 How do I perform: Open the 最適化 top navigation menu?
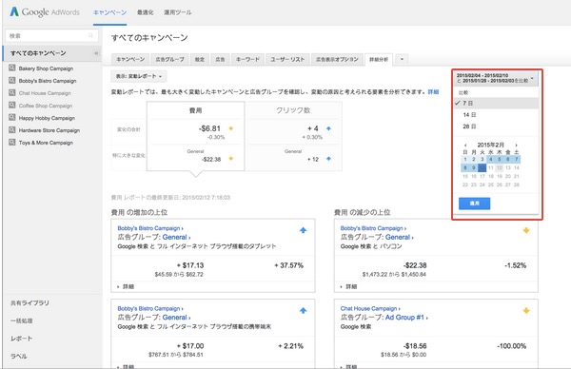pyautogui.click(x=145, y=12)
